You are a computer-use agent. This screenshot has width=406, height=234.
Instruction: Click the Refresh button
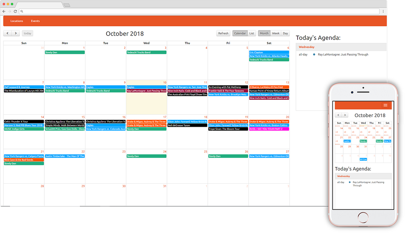pos(223,33)
